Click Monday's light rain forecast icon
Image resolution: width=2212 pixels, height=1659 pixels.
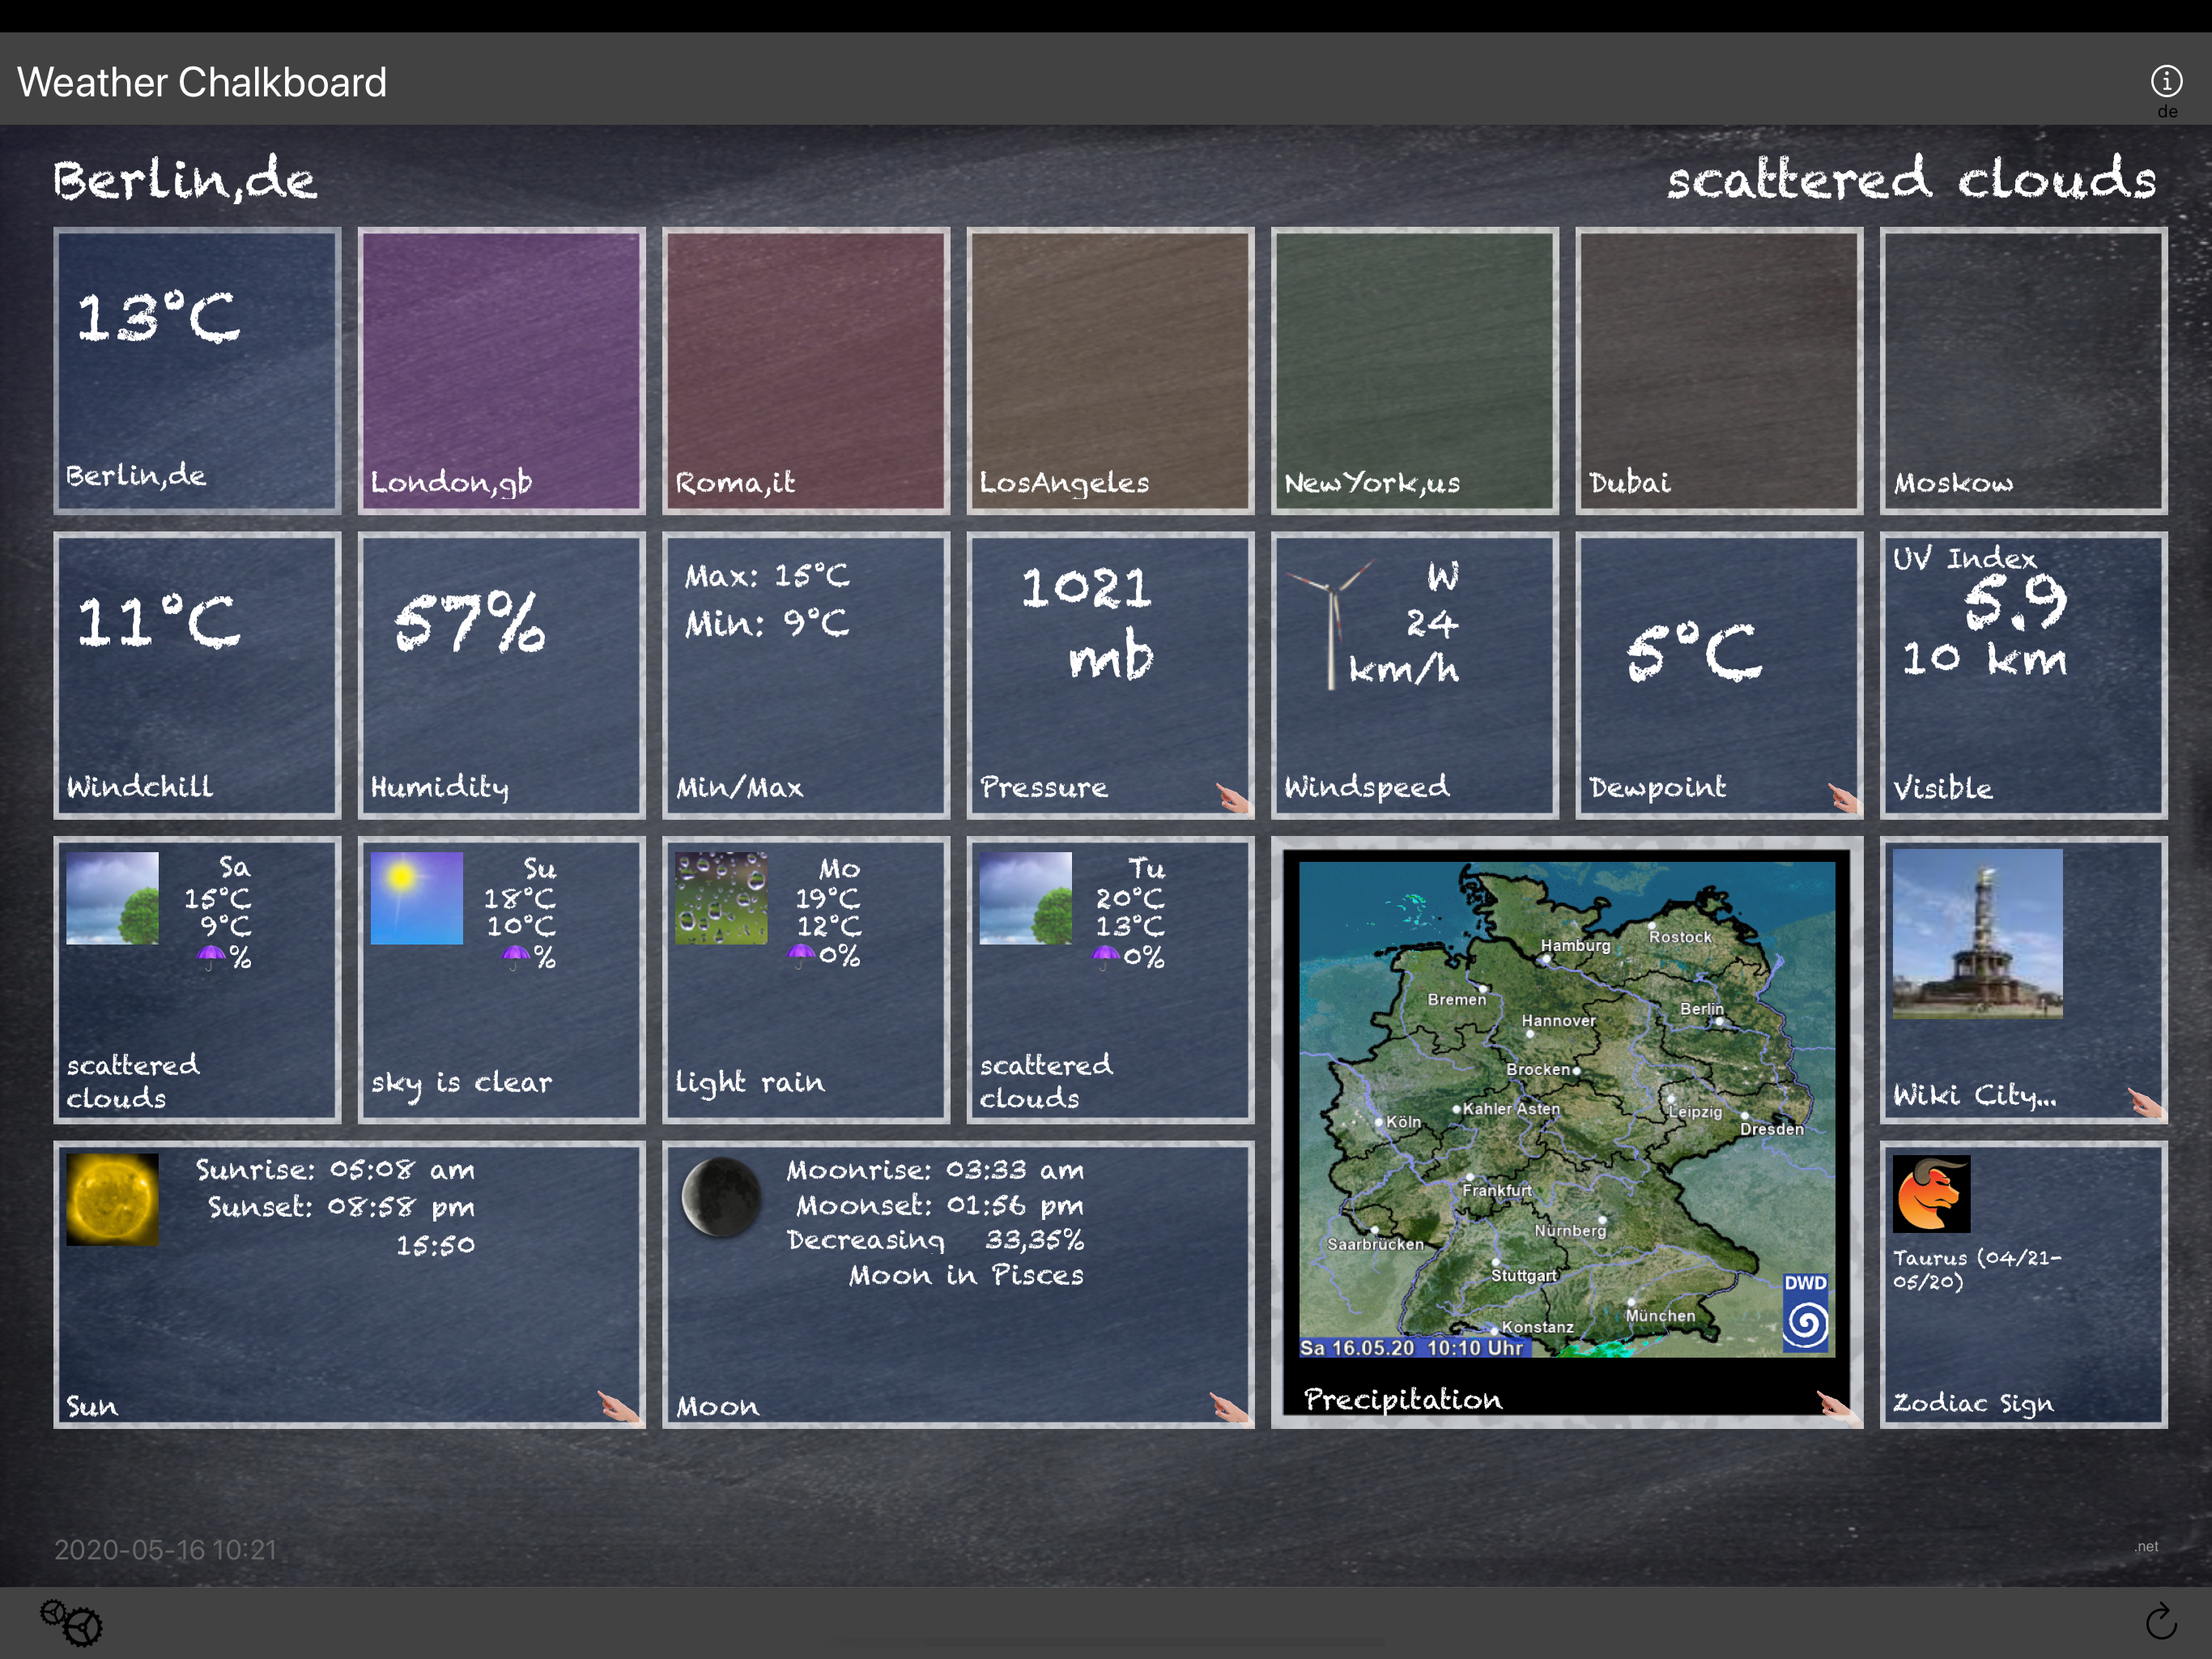(721, 898)
